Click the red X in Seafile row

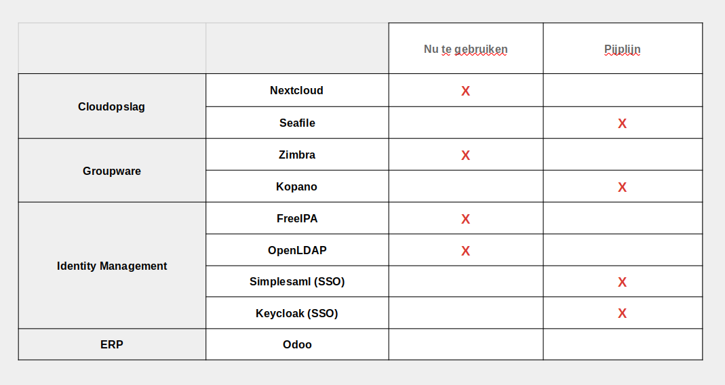[622, 123]
